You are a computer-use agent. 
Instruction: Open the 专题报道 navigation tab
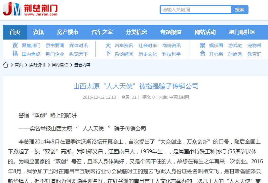pyautogui.click(x=171, y=32)
